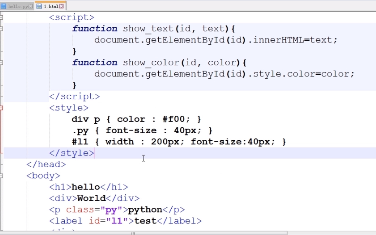Click the 'show_color(id, color){' function name
The image size is (376, 235).
pos(184,63)
